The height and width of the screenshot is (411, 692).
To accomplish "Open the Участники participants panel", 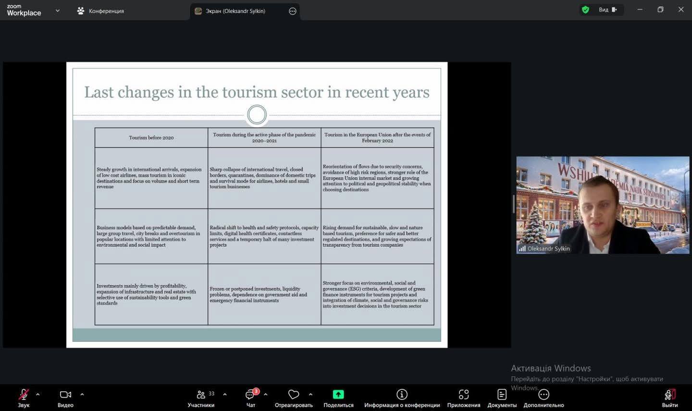I will click(x=201, y=398).
